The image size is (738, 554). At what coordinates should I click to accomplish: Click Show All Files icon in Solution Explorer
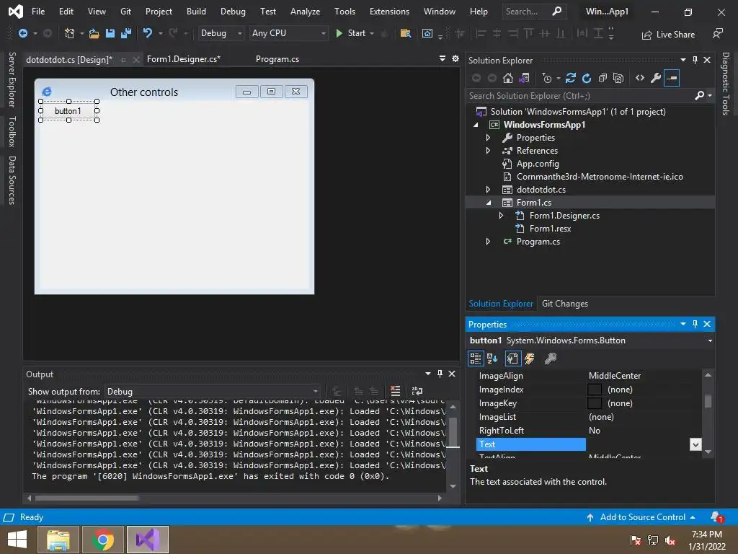[618, 78]
